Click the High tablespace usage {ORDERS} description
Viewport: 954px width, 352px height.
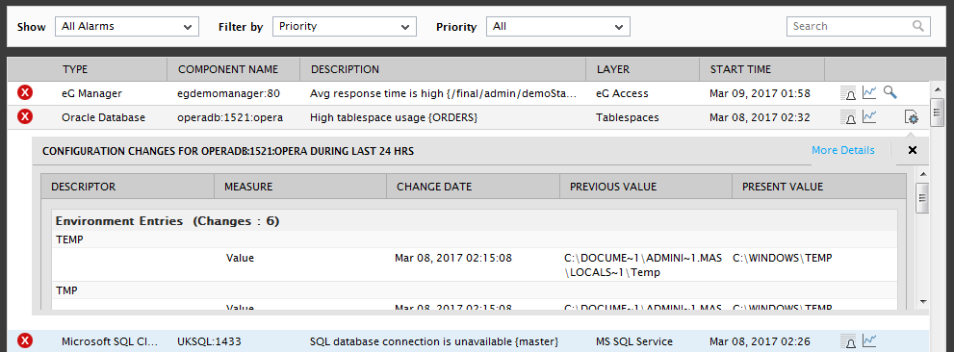pyautogui.click(x=393, y=117)
